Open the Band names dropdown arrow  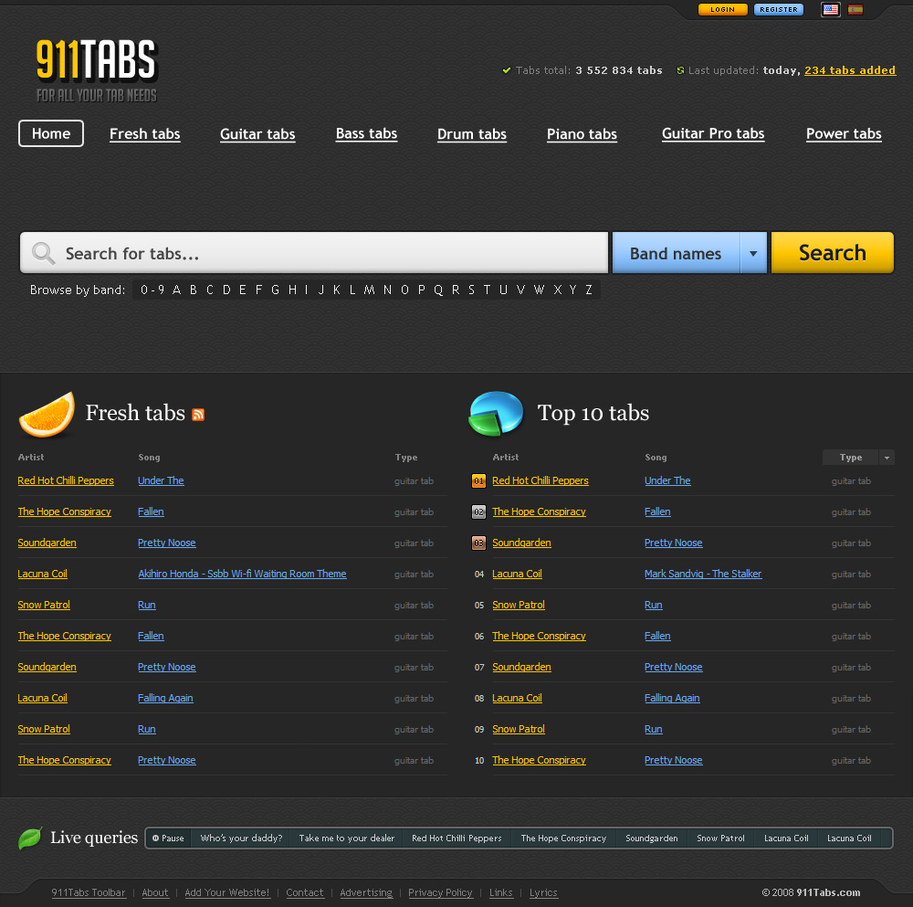click(753, 253)
